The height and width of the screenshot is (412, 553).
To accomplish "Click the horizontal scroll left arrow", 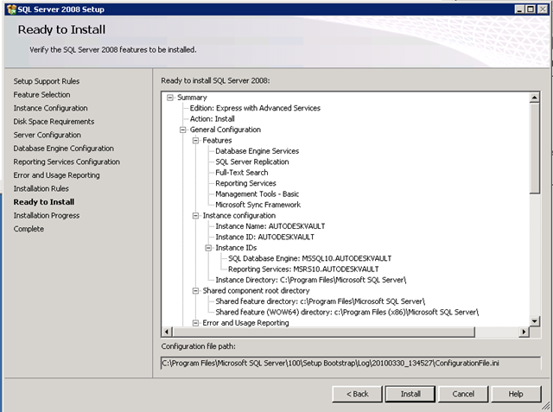I will (167, 332).
